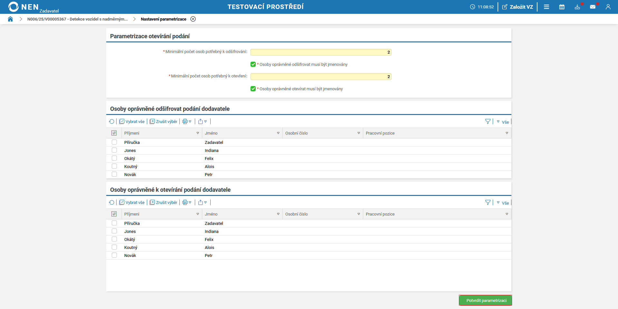Open the hamburger menu in header

546,7
